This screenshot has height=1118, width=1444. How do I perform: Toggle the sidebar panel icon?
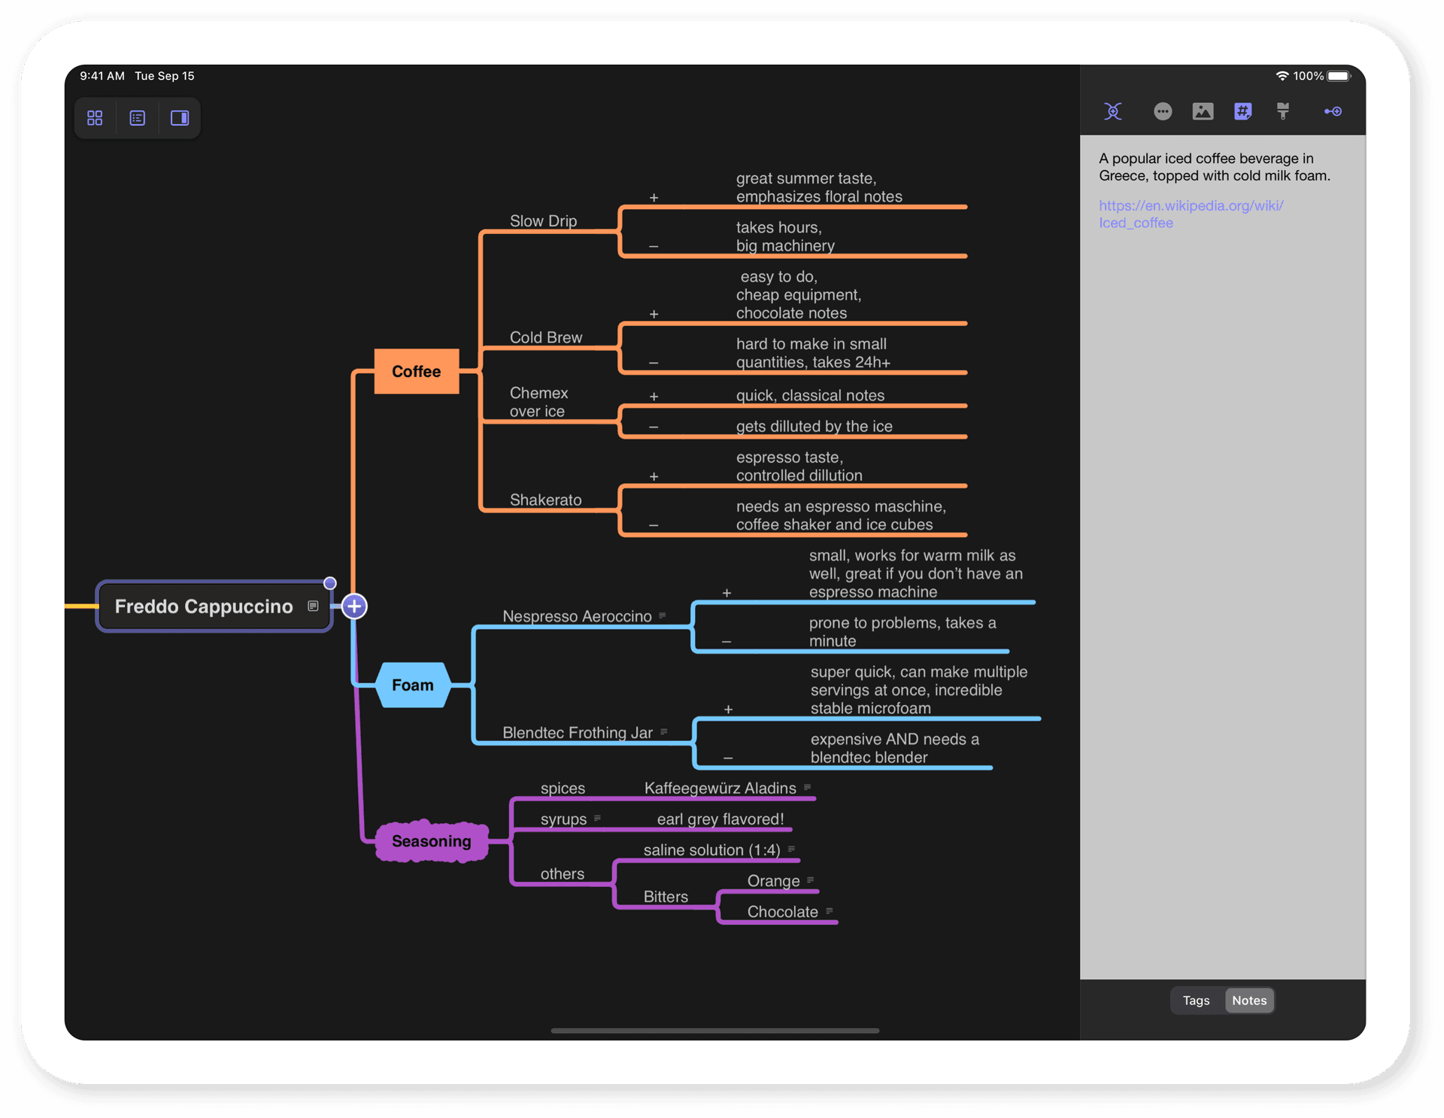[x=179, y=117]
